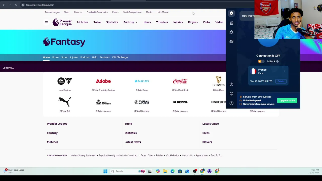Open the VPN ID card icon in sidebar
The image size is (322, 181).
point(231,41)
